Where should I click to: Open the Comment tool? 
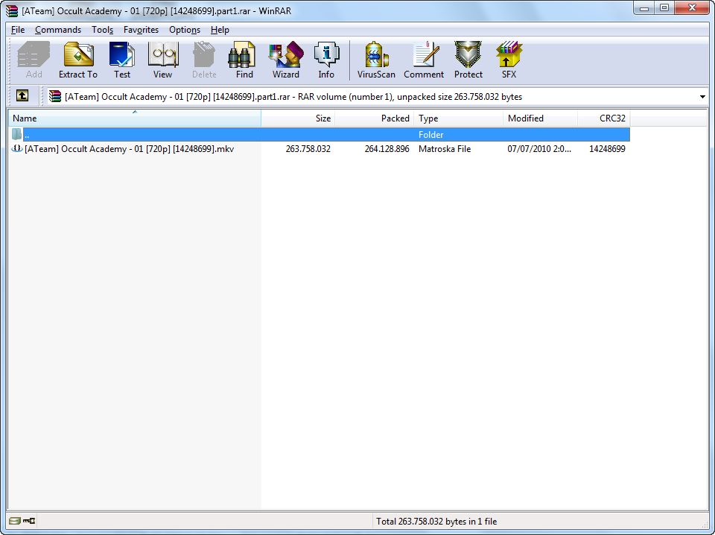(x=424, y=60)
